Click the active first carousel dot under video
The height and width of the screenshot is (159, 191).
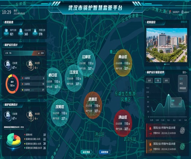165,64
